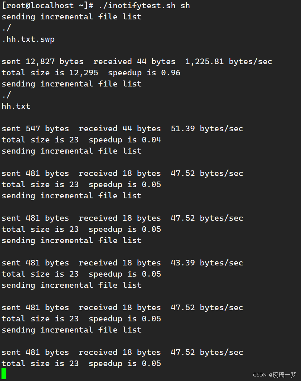Click the final 'speedup is 0.05' text
Screen dimensions: 301x381
click(x=125, y=363)
